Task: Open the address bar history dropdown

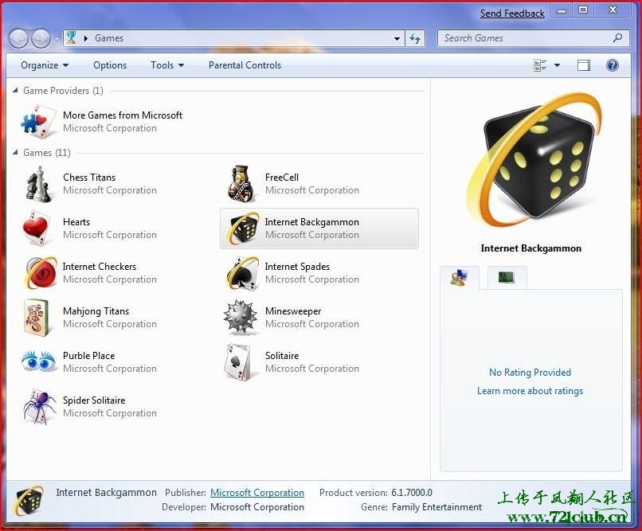Action: 397,39
